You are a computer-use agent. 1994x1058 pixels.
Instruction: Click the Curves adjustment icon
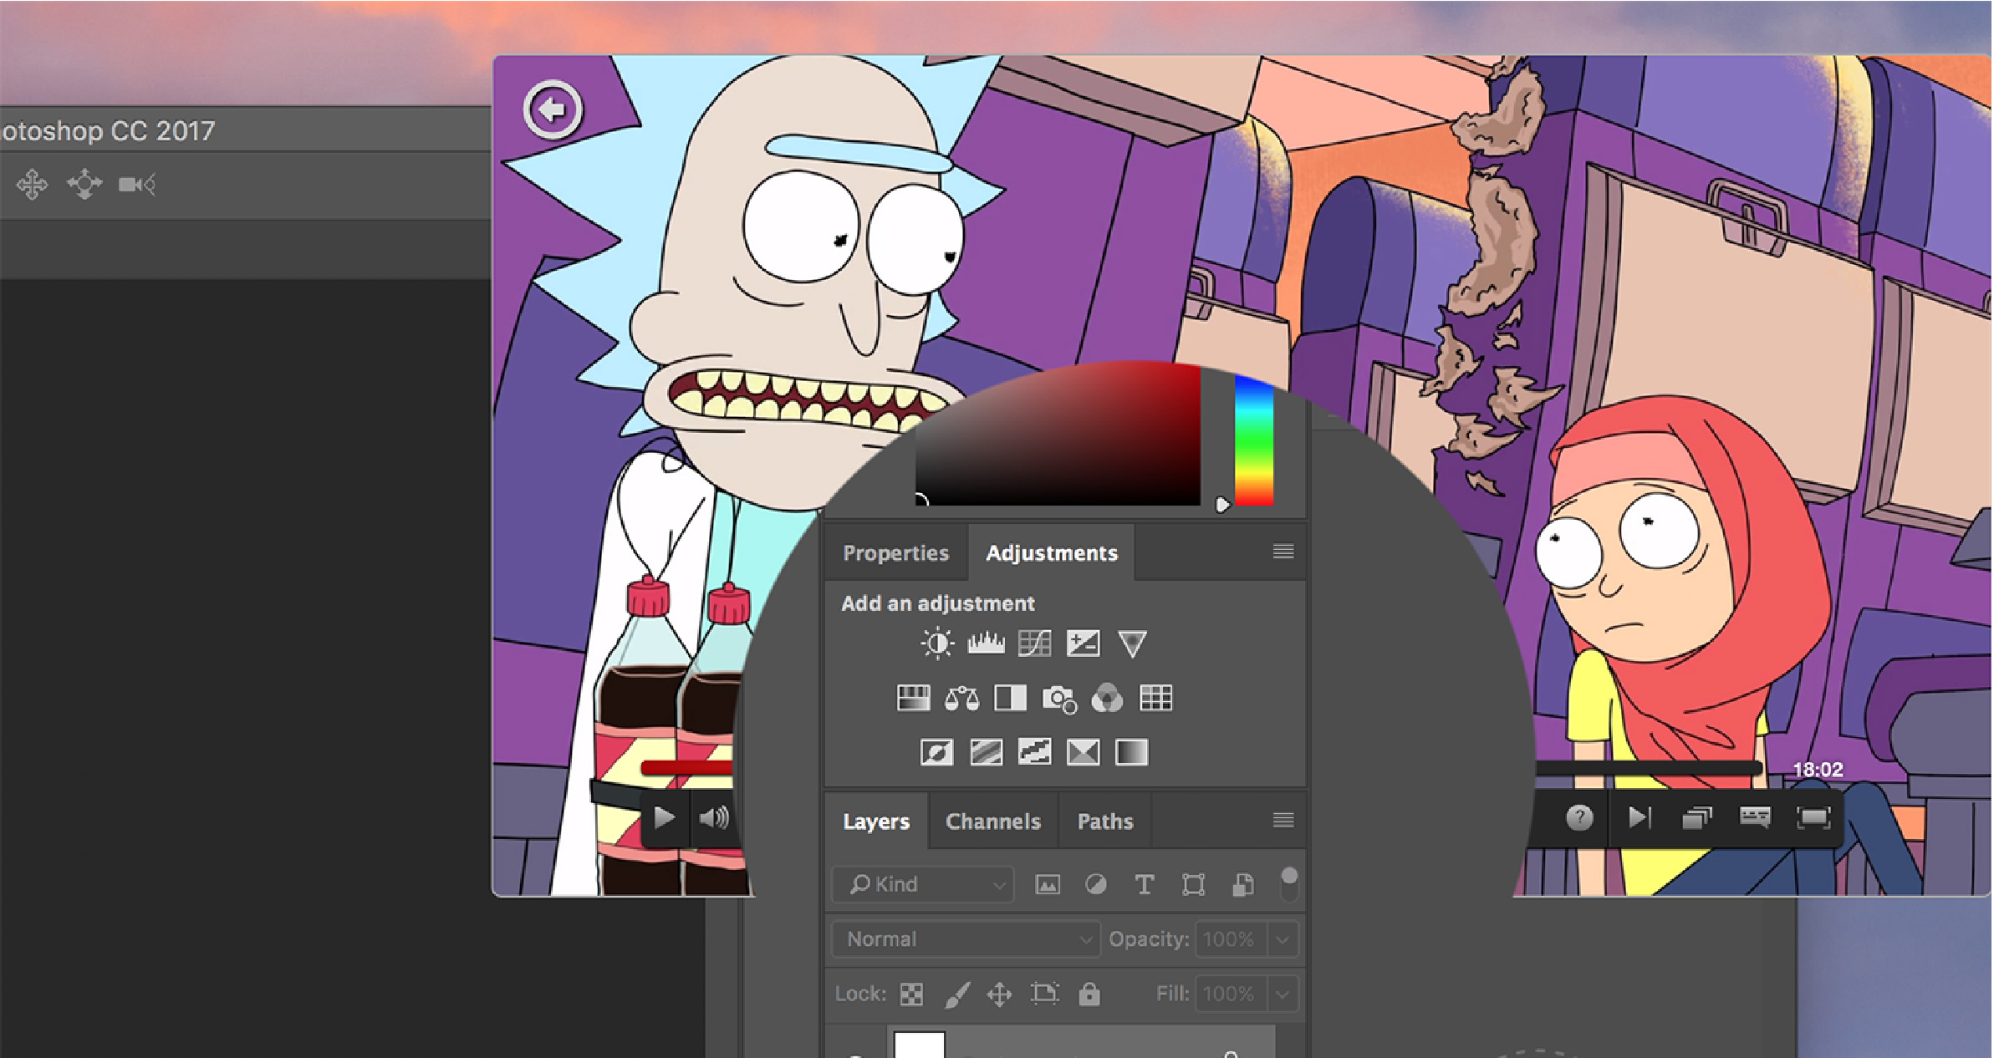point(1035,643)
